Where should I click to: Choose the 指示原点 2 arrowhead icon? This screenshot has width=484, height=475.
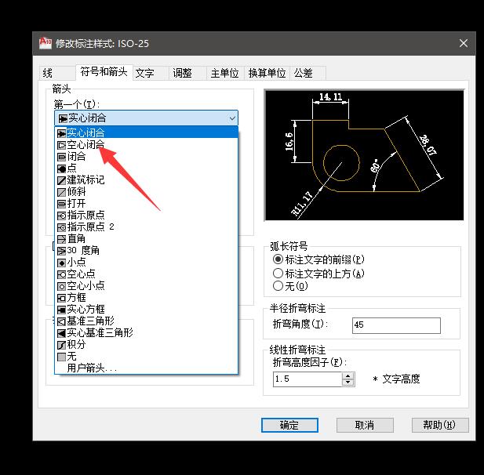(x=62, y=227)
